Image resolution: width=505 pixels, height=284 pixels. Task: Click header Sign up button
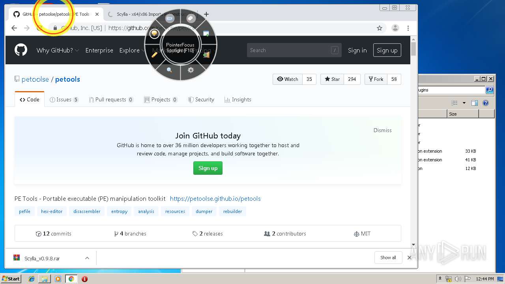click(387, 50)
